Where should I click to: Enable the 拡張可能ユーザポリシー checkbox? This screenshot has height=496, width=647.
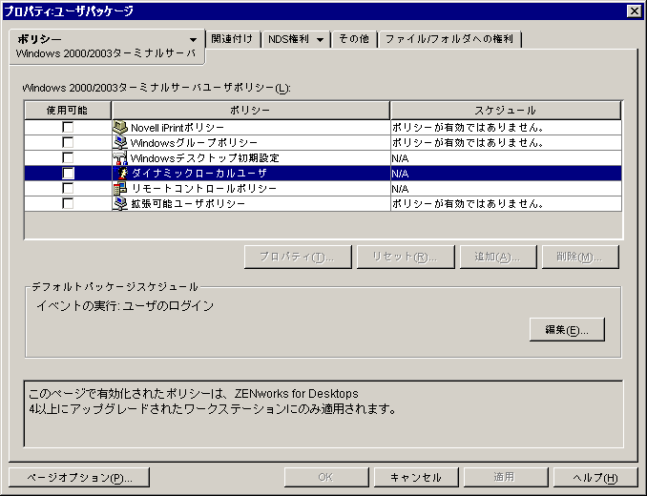coord(68,203)
